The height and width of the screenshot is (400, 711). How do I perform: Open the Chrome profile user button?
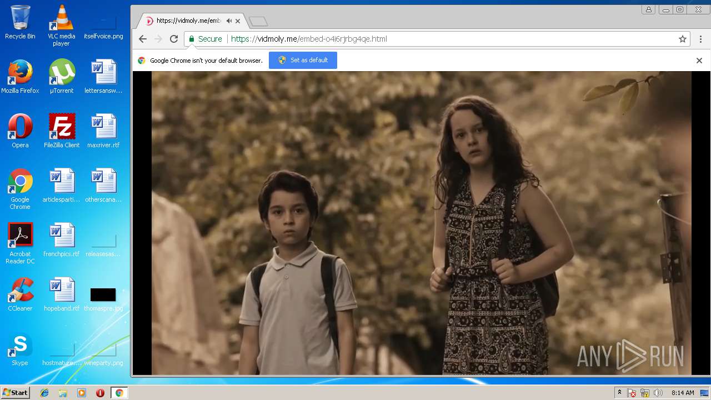click(x=648, y=9)
